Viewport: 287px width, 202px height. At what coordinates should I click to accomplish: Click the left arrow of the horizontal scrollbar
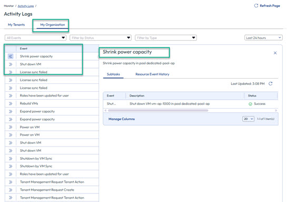point(105,111)
